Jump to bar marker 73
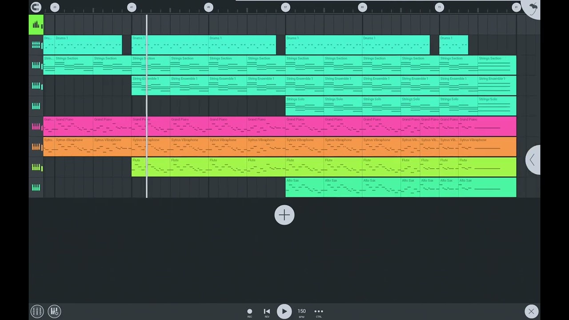 tap(439, 7)
